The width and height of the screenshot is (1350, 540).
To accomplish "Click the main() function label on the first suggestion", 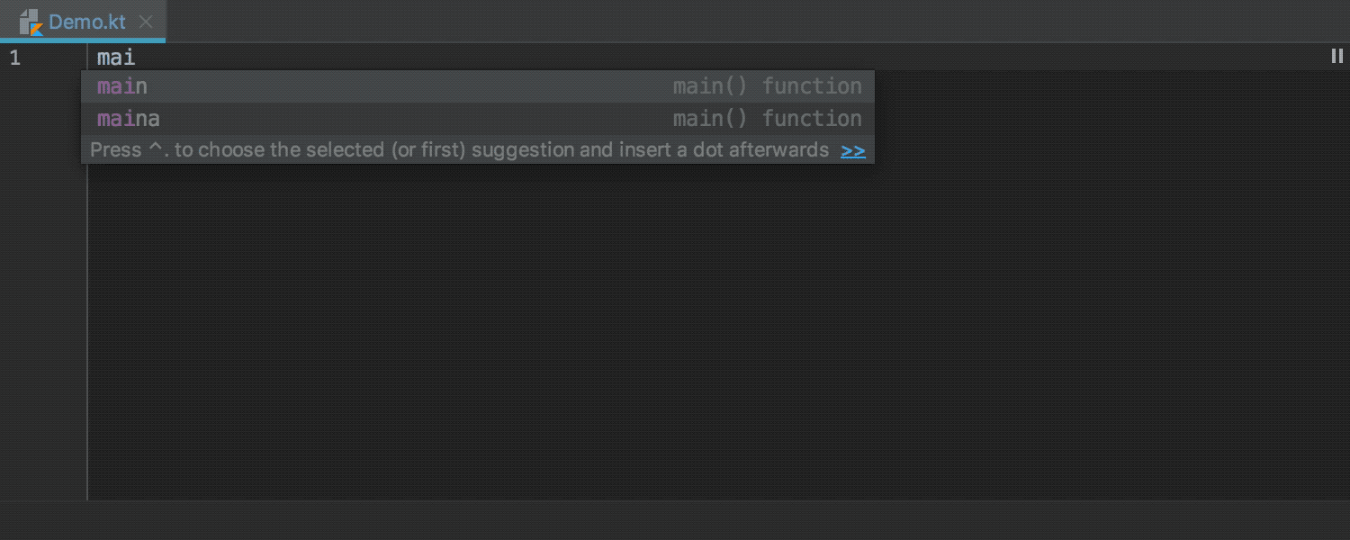I will coord(768,86).
